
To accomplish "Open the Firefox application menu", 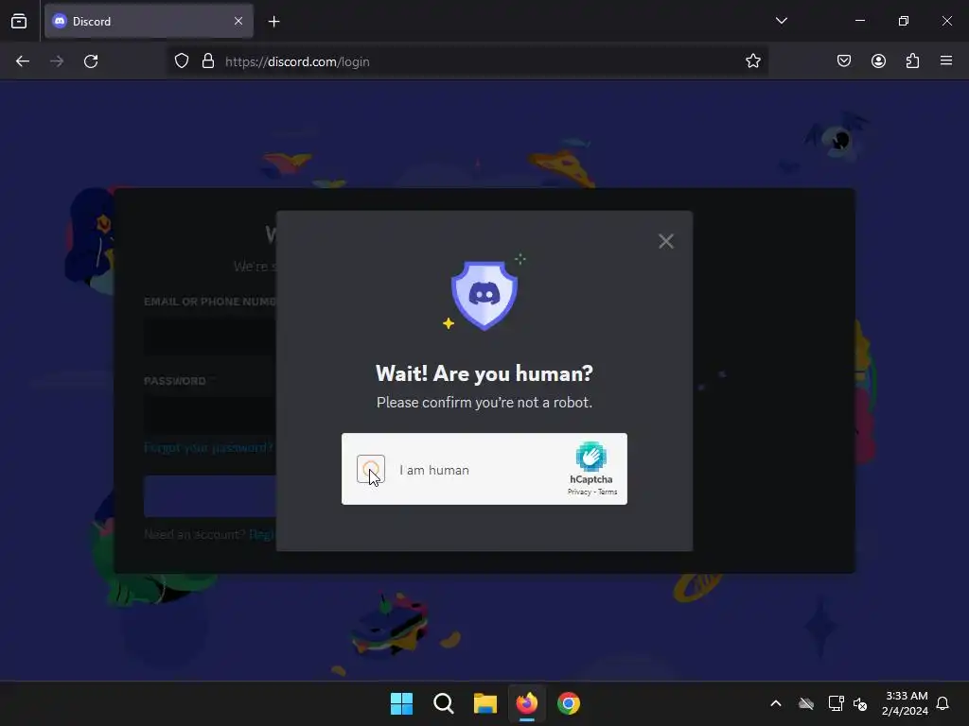I will 946,61.
